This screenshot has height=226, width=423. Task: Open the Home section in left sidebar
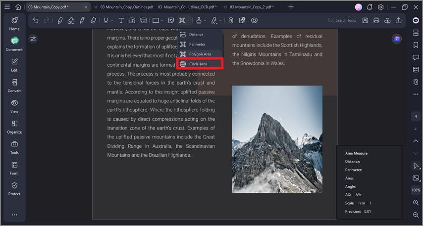pyautogui.click(x=14, y=24)
